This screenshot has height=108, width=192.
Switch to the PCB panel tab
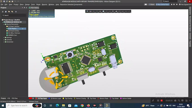pos(9,98)
